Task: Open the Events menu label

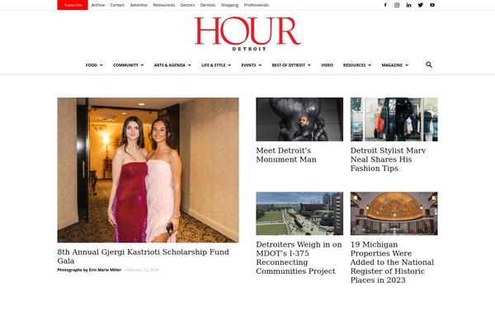Action: [249, 65]
